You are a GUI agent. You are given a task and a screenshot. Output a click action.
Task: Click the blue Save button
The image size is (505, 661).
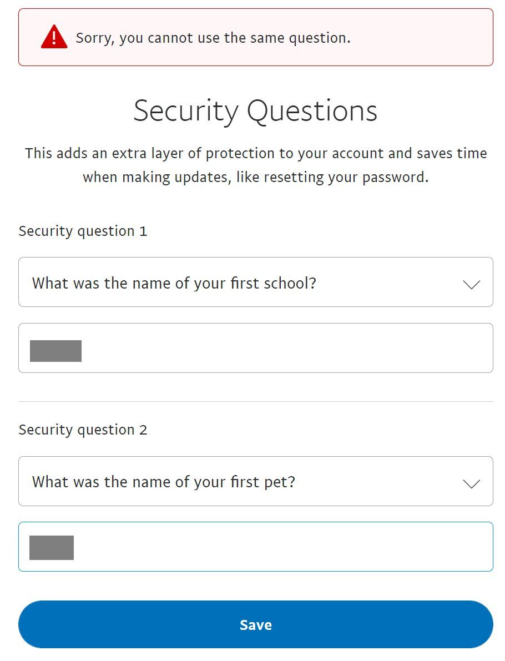pos(255,624)
